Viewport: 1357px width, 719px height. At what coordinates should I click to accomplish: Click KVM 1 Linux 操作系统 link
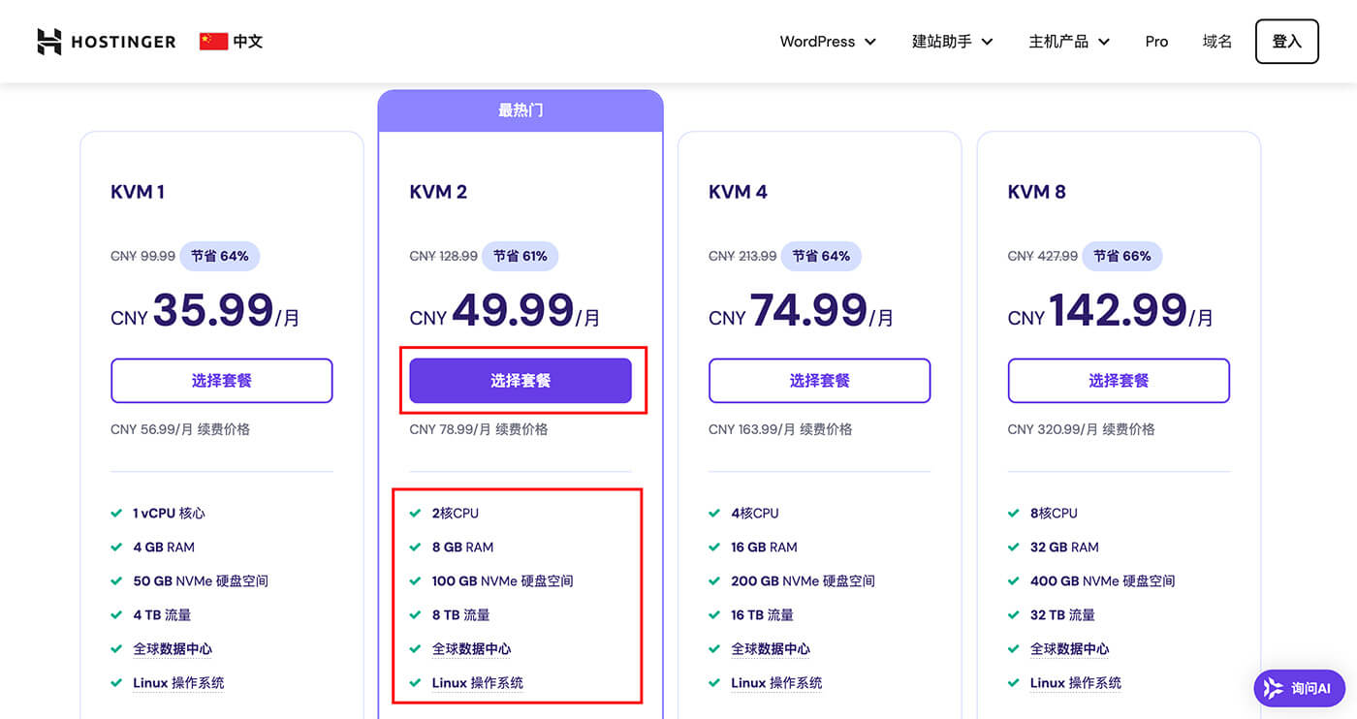(178, 683)
